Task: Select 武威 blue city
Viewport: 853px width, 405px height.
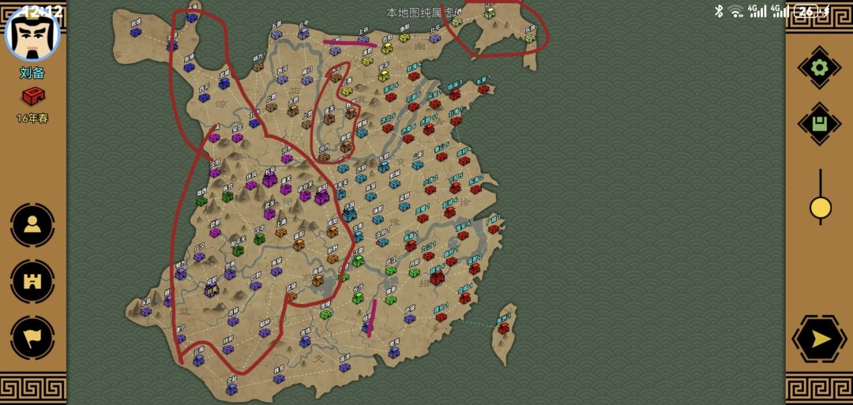Action: (224, 83)
